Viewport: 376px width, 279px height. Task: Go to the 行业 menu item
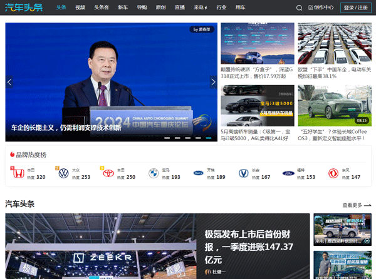click(221, 8)
